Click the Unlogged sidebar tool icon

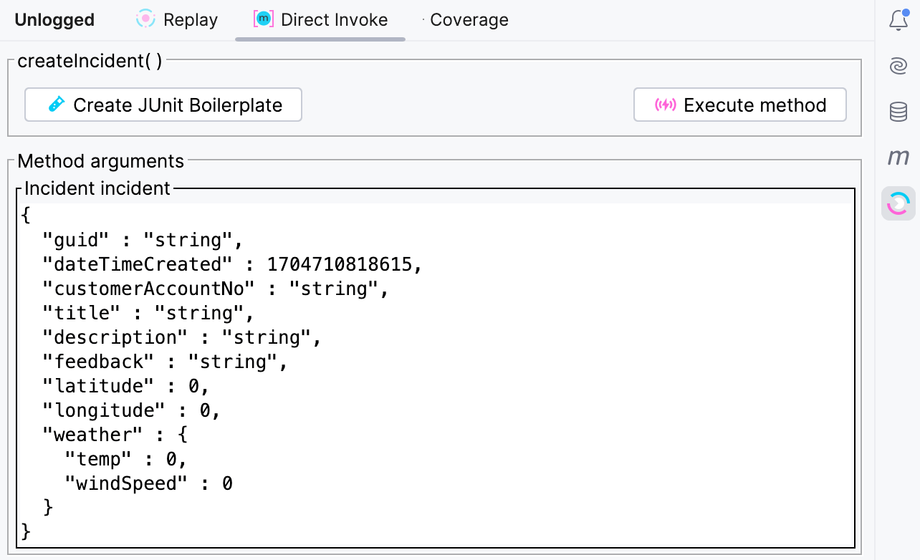(899, 204)
